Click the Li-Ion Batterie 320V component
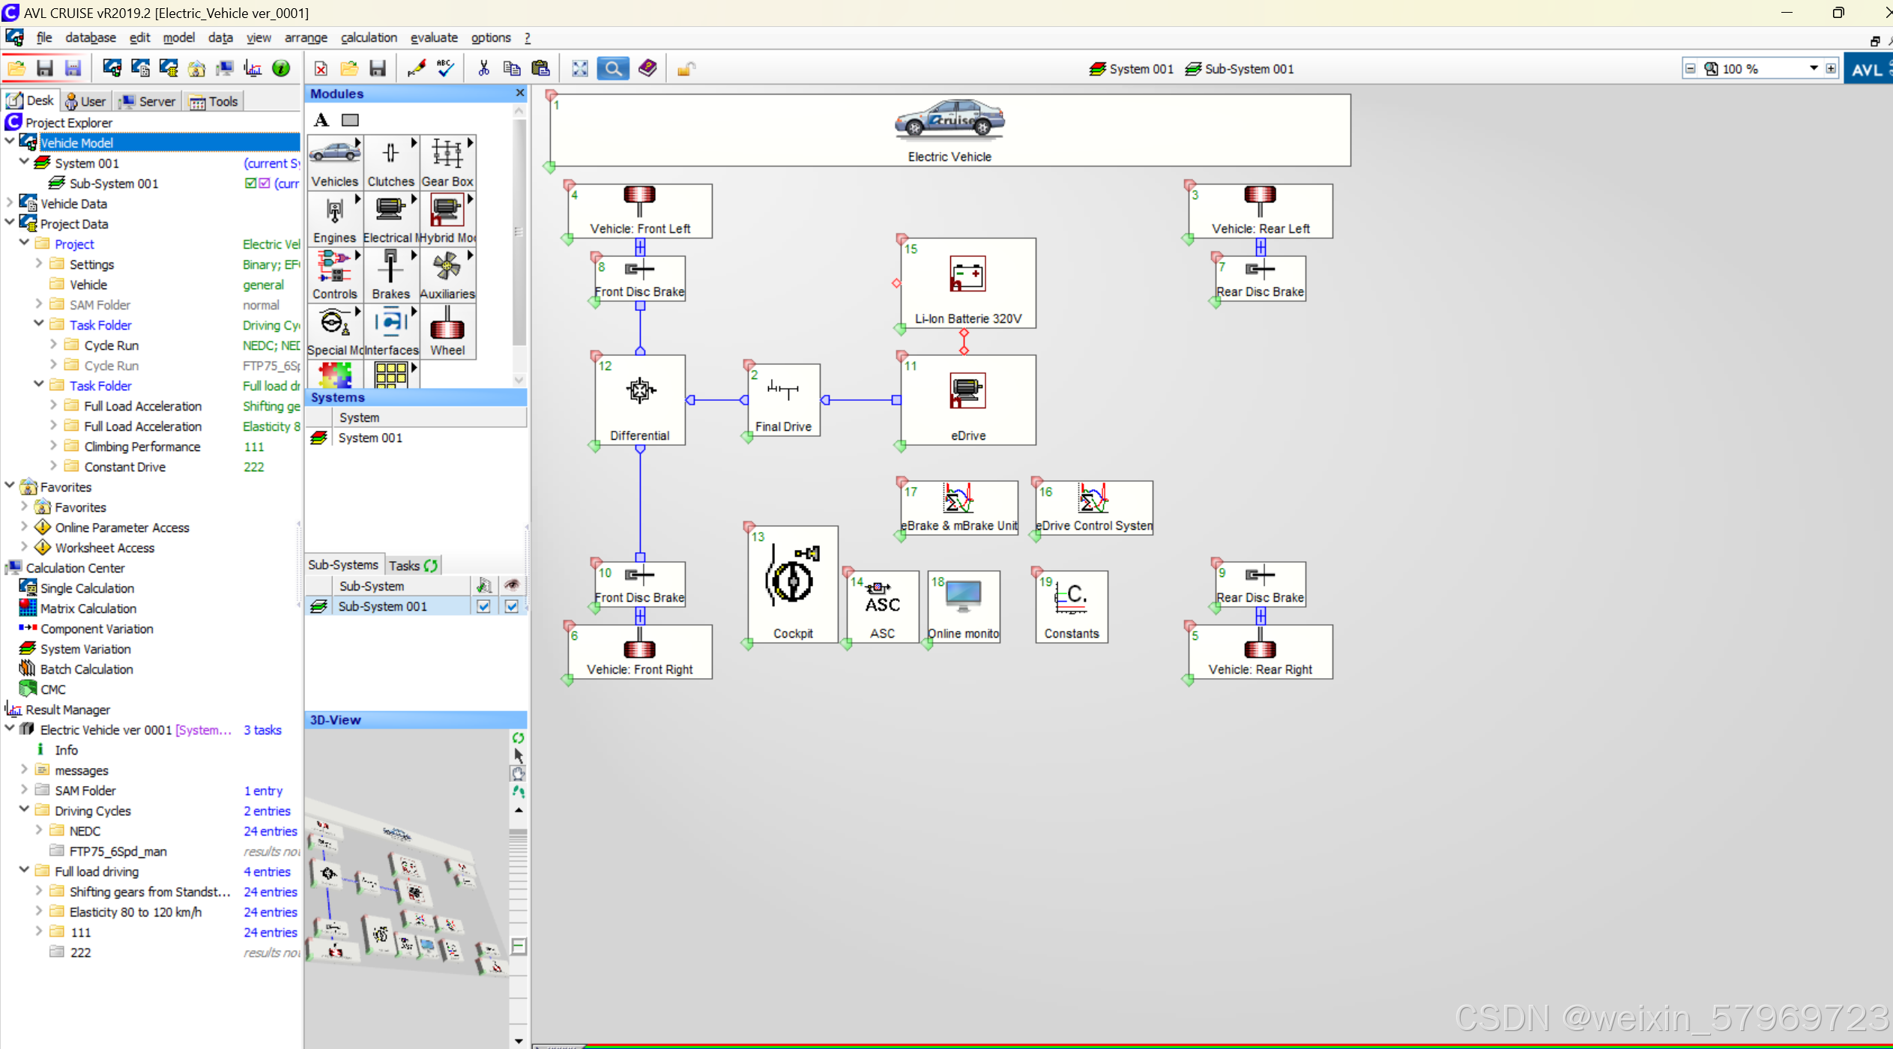1893x1049 pixels. 967,283
